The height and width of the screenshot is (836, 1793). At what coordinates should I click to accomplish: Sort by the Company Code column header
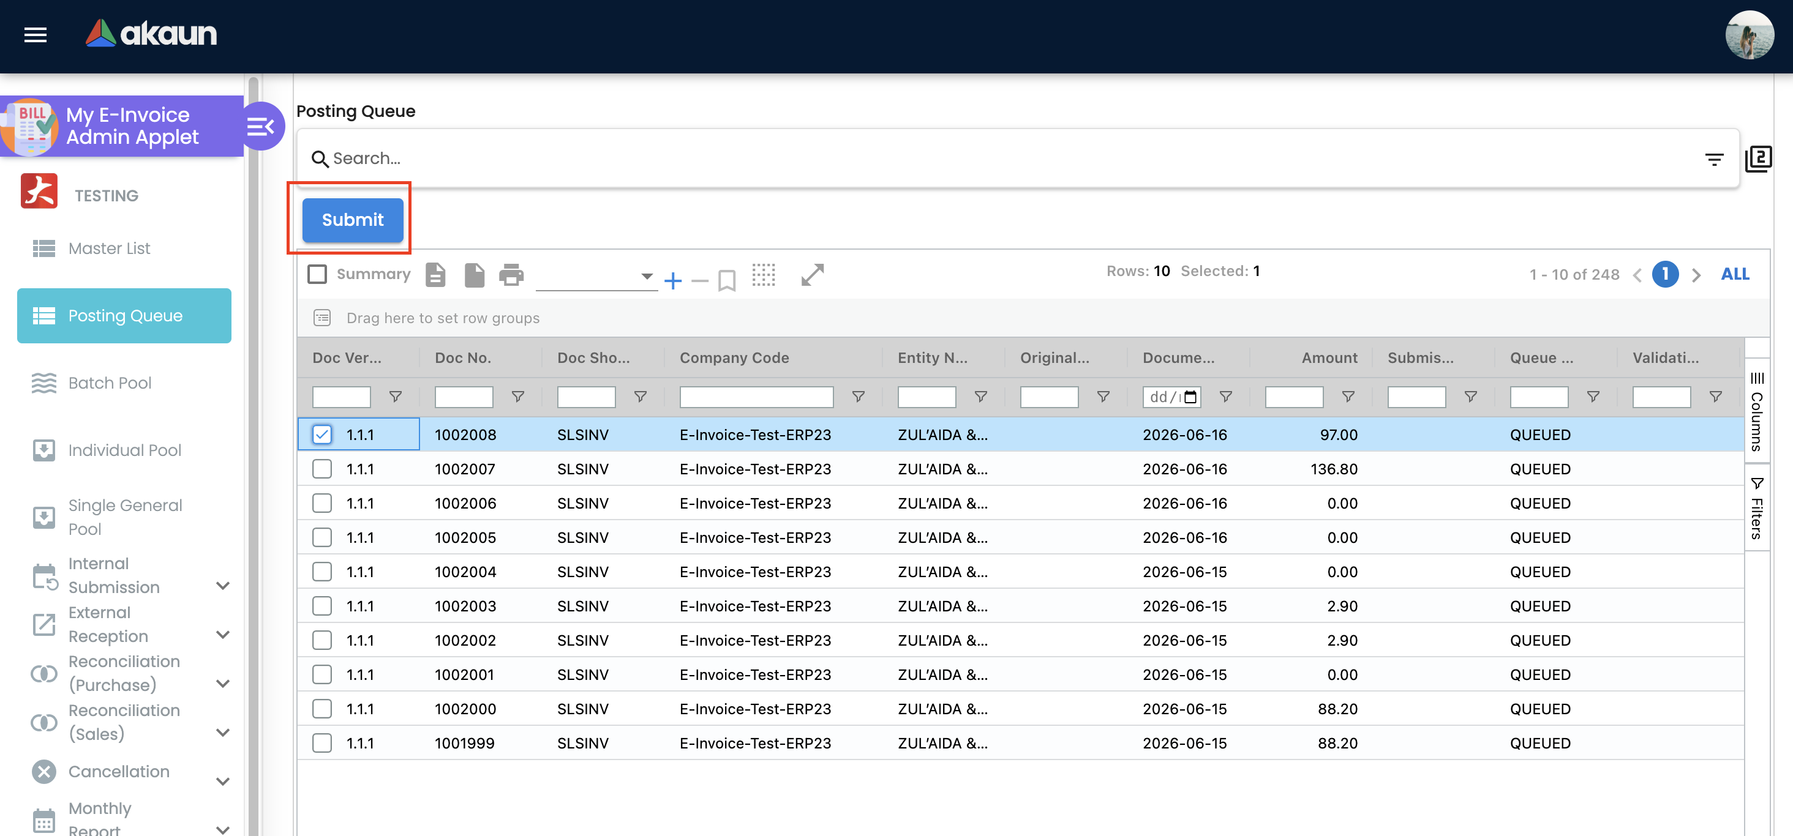(734, 357)
